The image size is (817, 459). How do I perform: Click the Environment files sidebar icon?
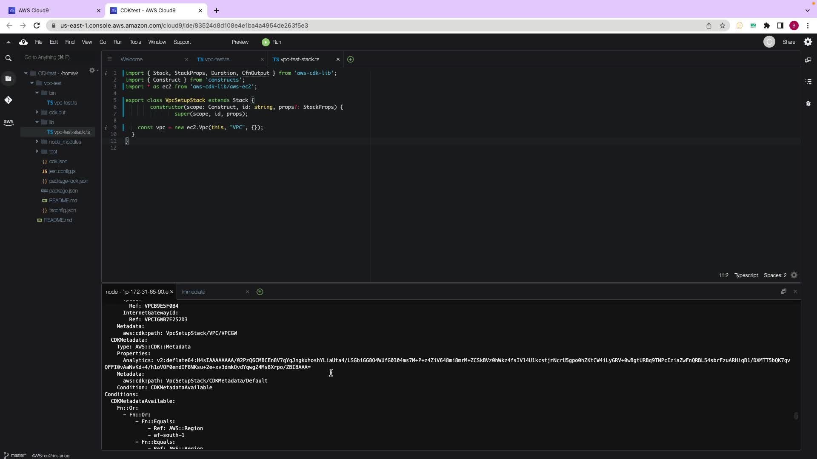(x=8, y=79)
